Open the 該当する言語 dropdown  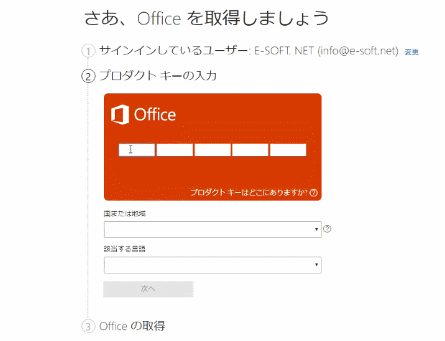(x=212, y=265)
